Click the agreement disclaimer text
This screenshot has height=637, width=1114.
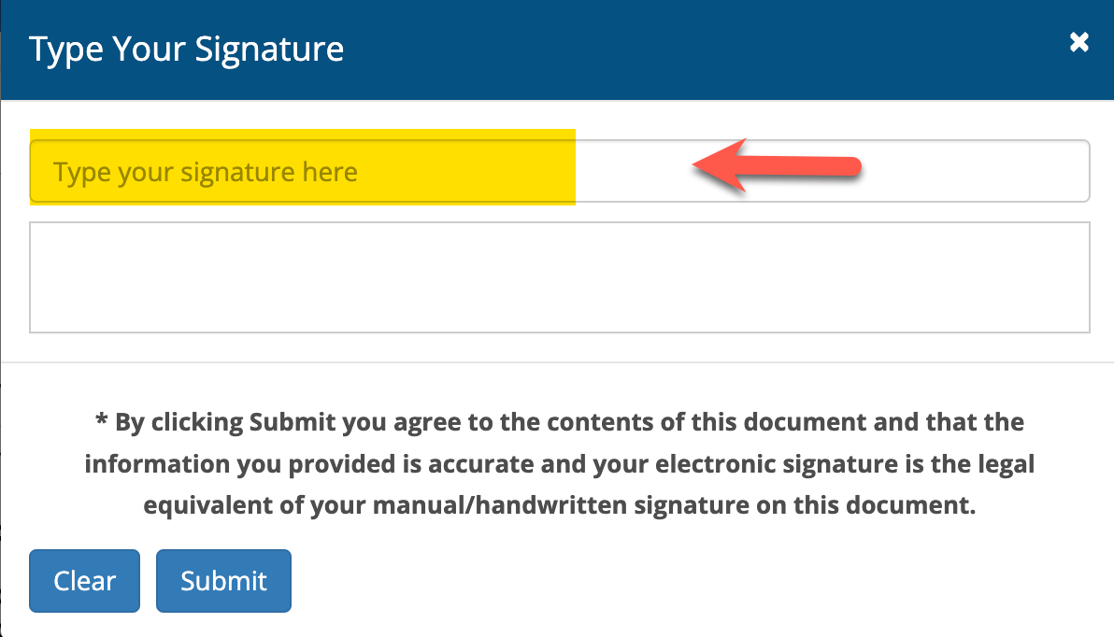559,463
